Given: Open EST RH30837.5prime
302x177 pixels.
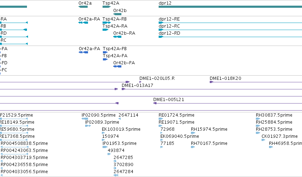Looking at the screenshot, I should click(258, 119).
